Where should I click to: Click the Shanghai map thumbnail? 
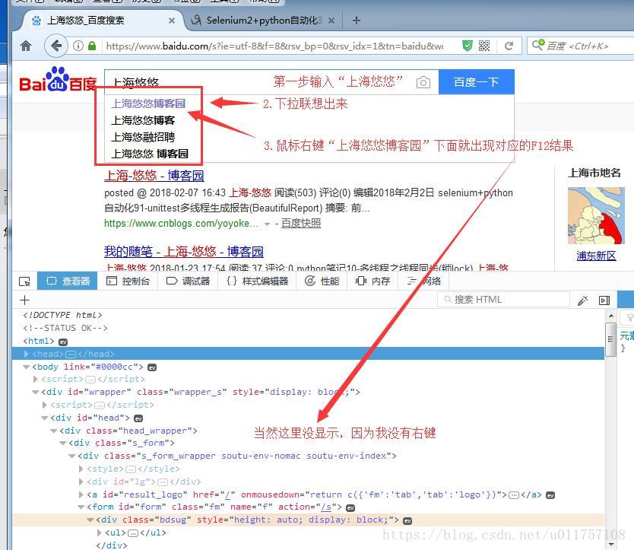pos(596,216)
